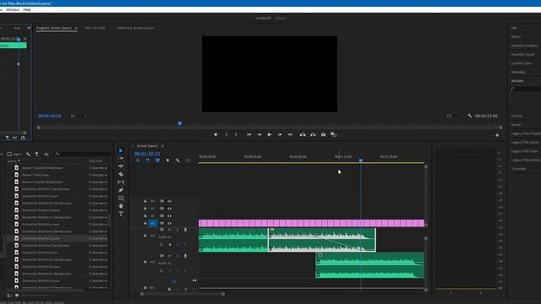541x304 pixels.
Task: Click the Program monitor timecode 00:01:20:23
Action: coord(50,116)
